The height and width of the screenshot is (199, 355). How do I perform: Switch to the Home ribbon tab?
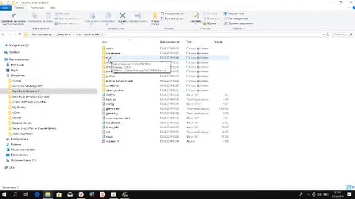[19, 8]
